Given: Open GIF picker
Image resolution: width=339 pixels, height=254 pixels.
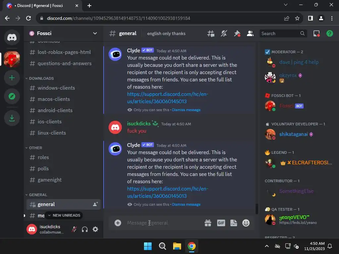Looking at the screenshot, I should point(221,223).
